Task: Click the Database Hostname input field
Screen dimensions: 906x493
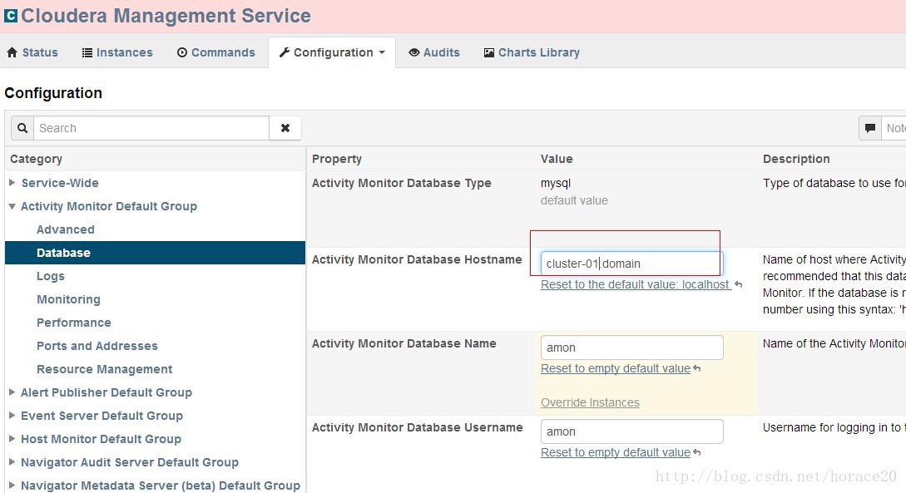Action: (x=631, y=264)
